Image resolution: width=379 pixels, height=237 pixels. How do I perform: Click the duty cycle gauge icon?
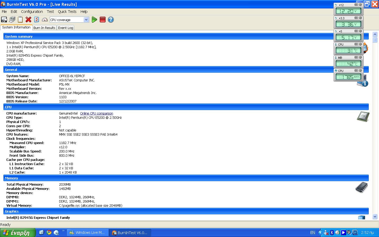(x=45, y=19)
